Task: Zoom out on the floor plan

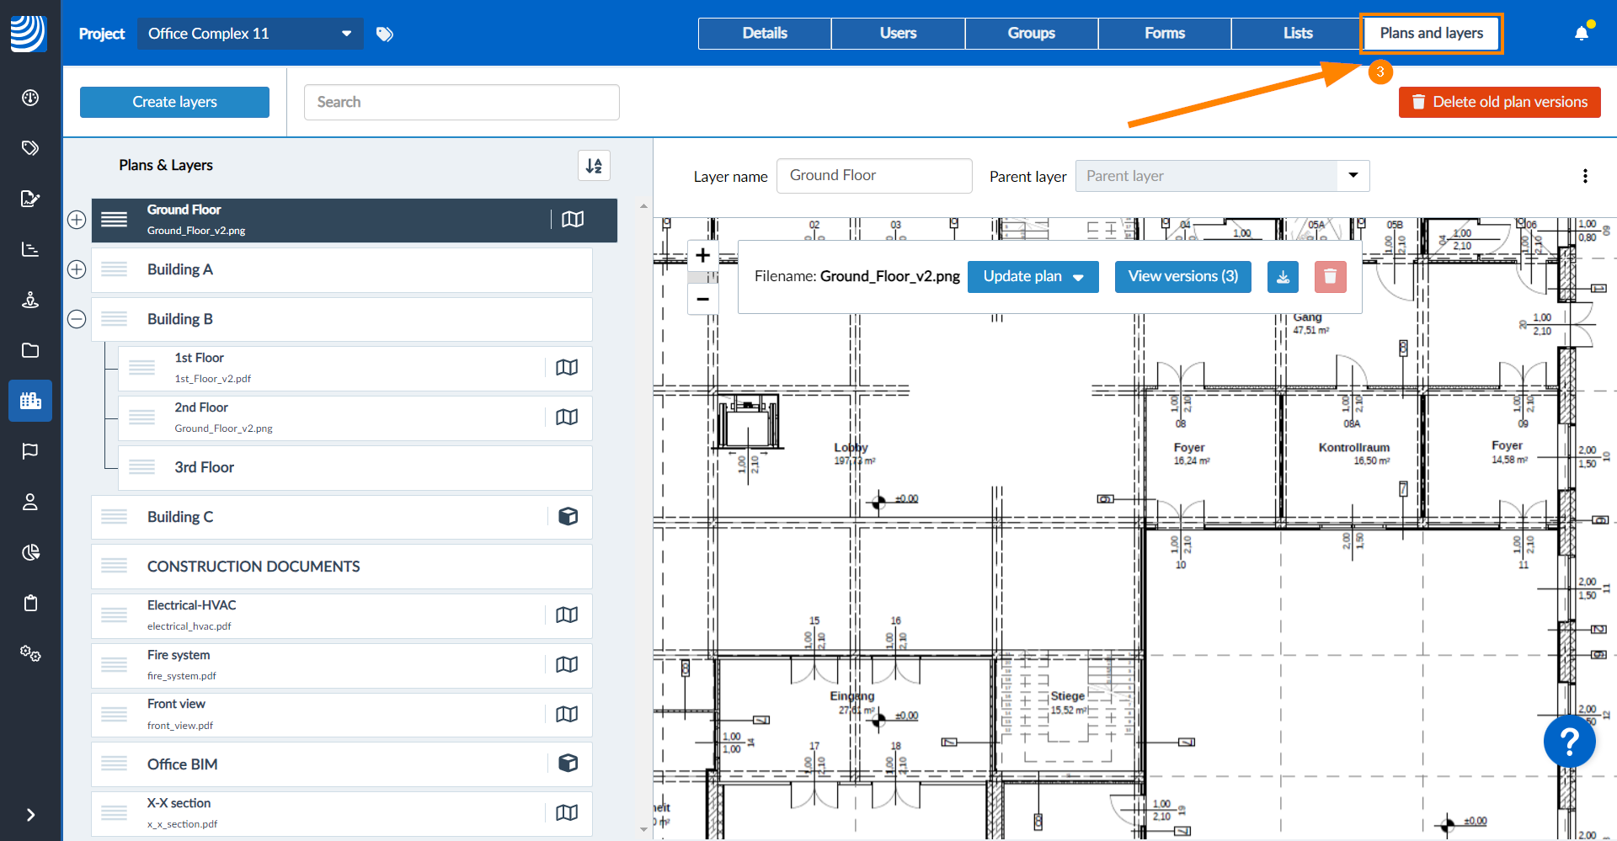Action: click(703, 299)
